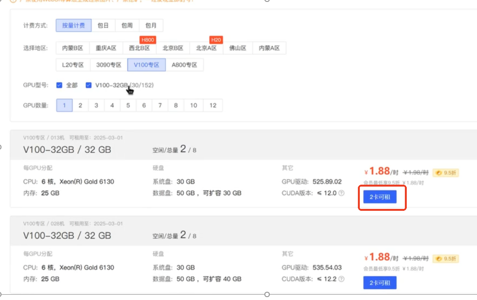Select the 北京A区 region
The width and height of the screenshot is (477, 300).
click(x=206, y=48)
